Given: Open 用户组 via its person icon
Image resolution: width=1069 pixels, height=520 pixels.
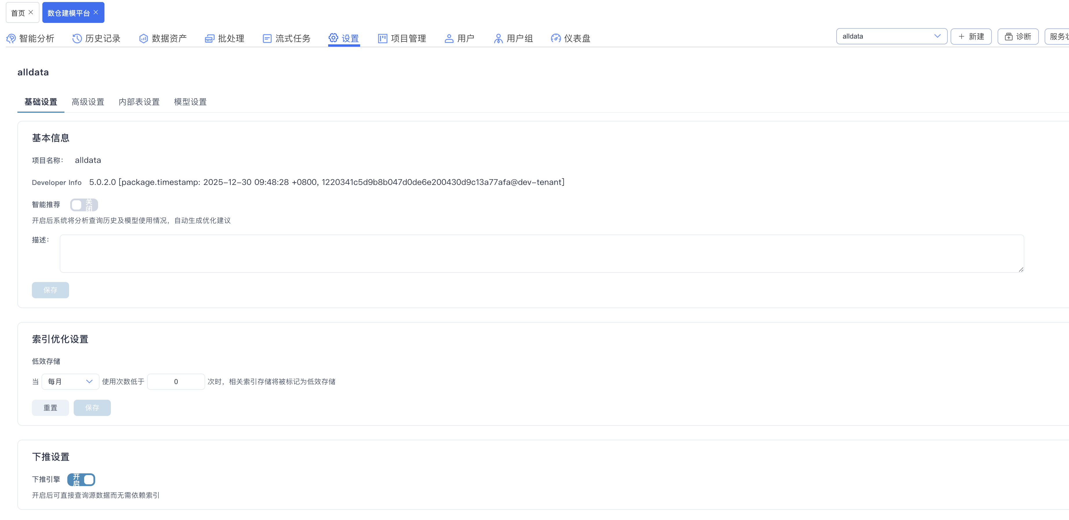Looking at the screenshot, I should (x=498, y=39).
